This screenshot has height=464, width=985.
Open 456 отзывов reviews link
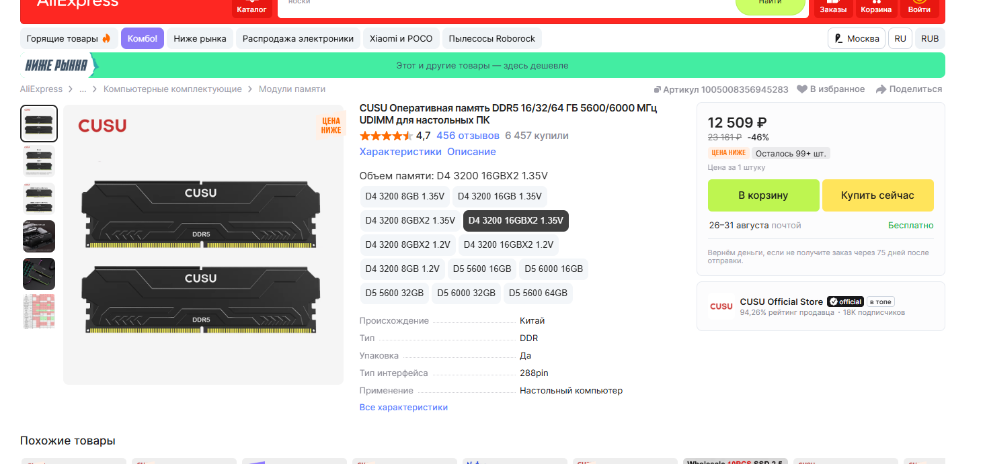tap(468, 136)
